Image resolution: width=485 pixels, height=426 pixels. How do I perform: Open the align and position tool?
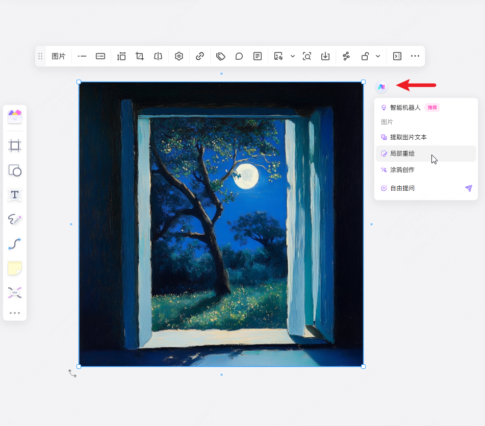point(121,56)
